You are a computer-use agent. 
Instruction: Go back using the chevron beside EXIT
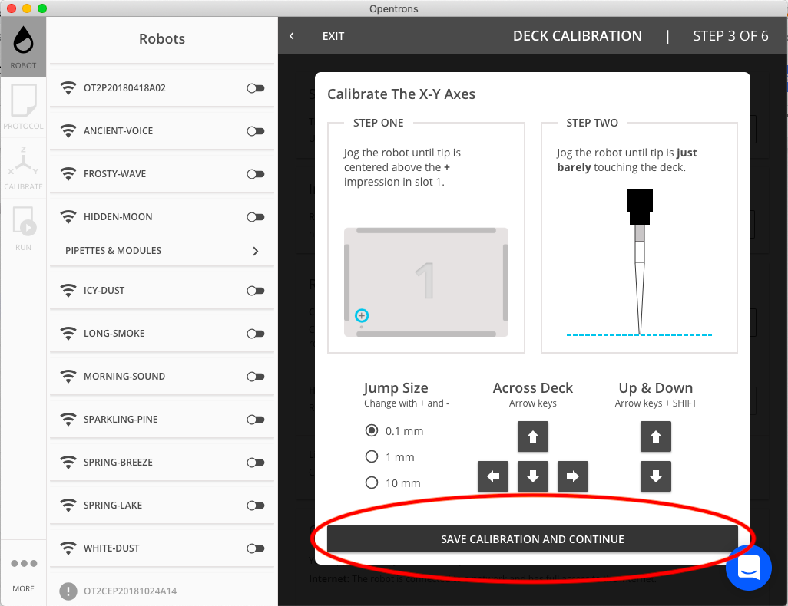(292, 35)
